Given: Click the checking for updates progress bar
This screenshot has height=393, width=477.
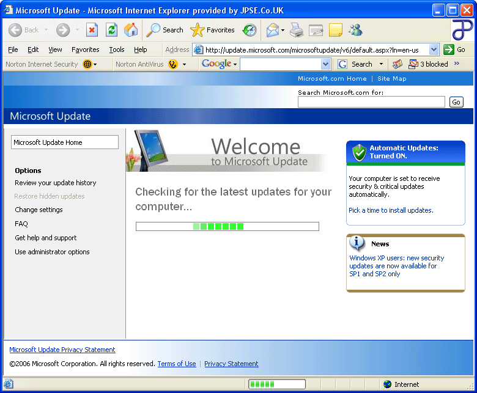Looking at the screenshot, I should [x=227, y=226].
